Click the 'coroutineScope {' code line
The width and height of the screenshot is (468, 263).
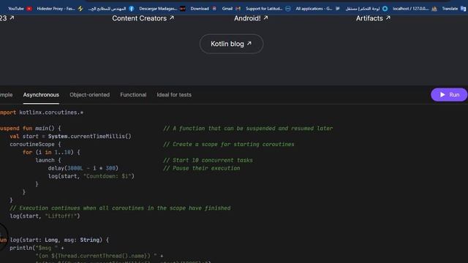click(35, 145)
